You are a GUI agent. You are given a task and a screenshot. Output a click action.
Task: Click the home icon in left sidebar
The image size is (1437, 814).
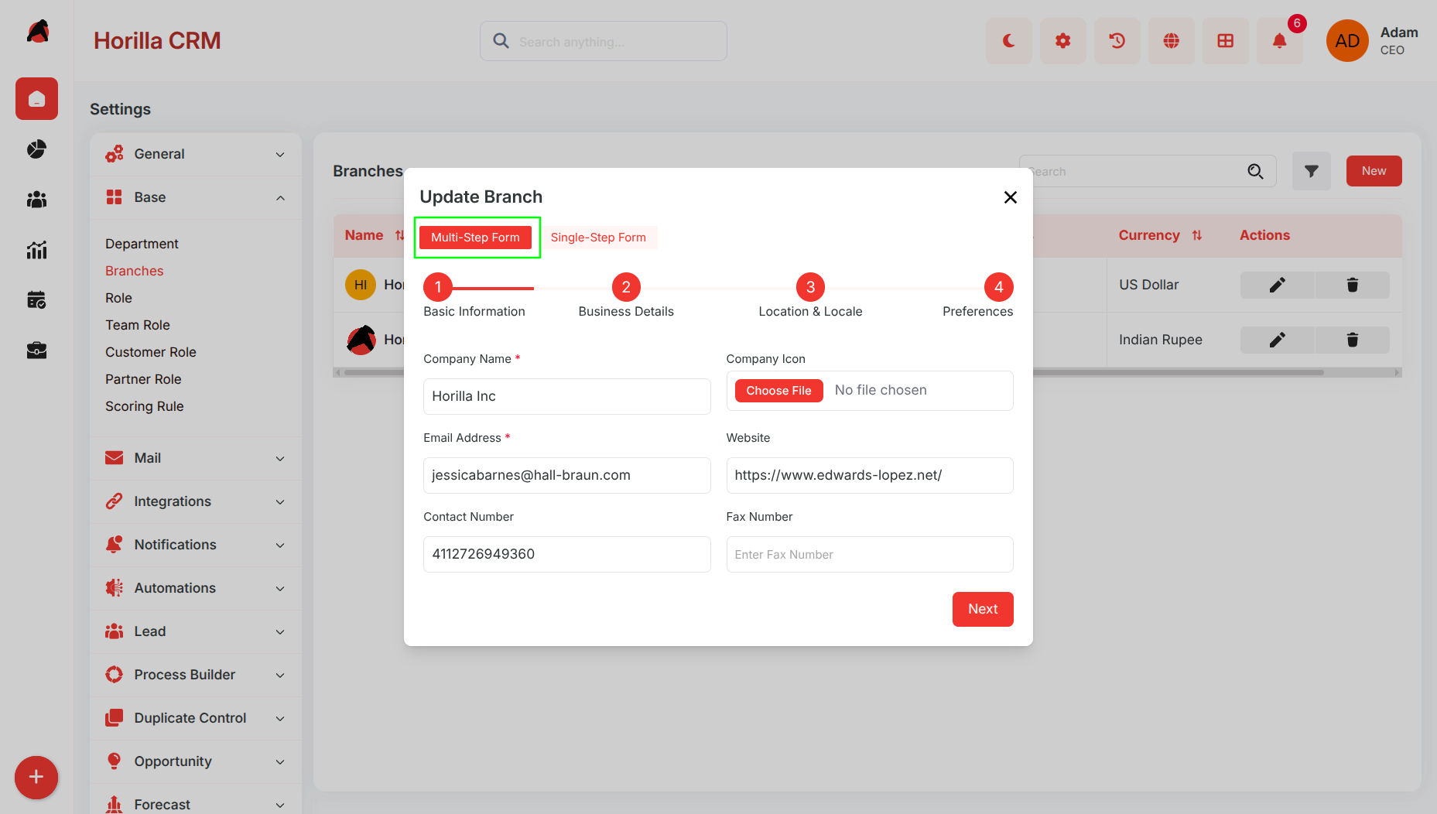36,98
